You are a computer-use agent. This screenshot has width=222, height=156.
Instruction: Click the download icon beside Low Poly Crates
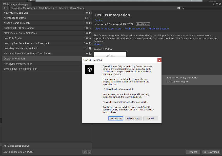point(90,38)
